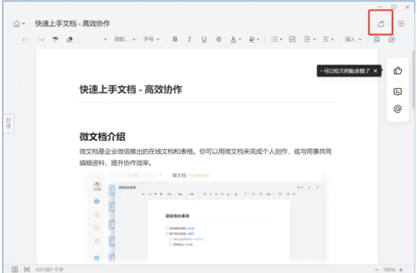Open find and replace icon

pyautogui.click(x=377, y=39)
